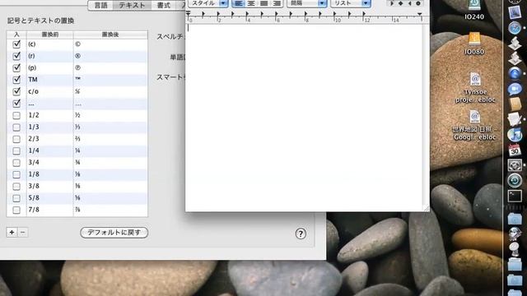
Task: Open the 間隔 spacing dropdown
Action: coord(307,3)
